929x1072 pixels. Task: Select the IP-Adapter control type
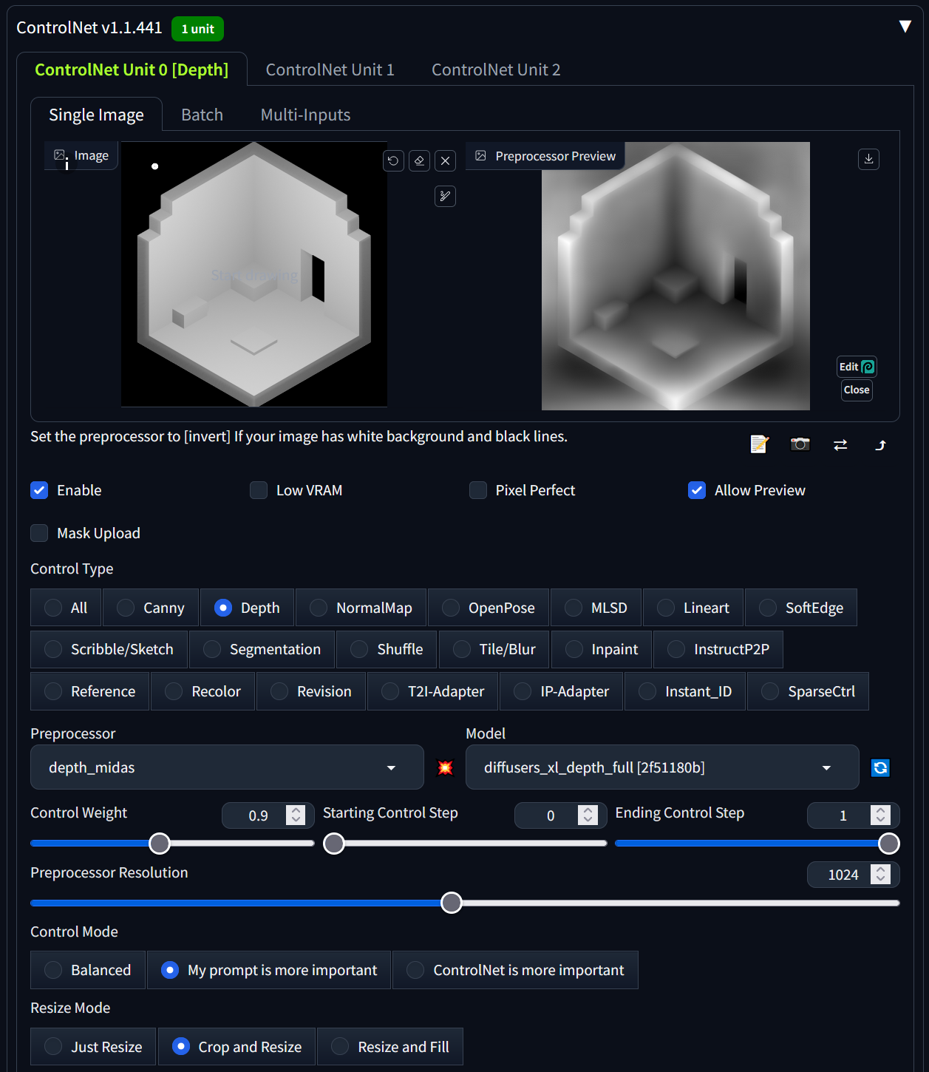pos(562,691)
